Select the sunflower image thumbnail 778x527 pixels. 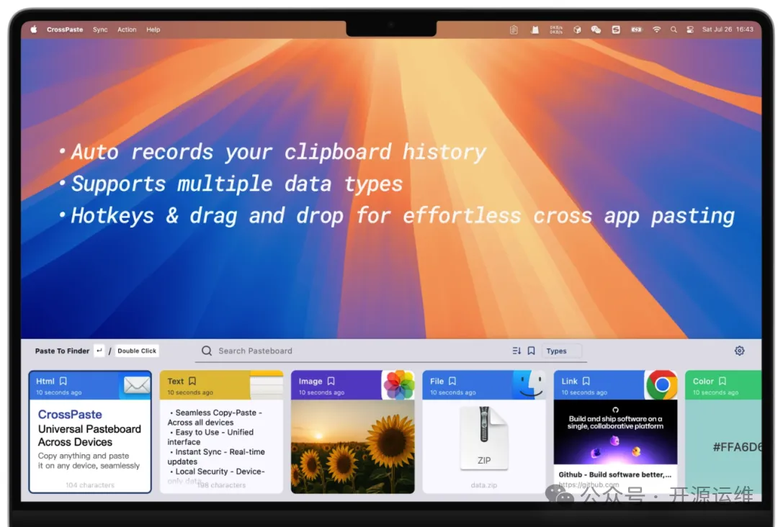tap(352, 446)
